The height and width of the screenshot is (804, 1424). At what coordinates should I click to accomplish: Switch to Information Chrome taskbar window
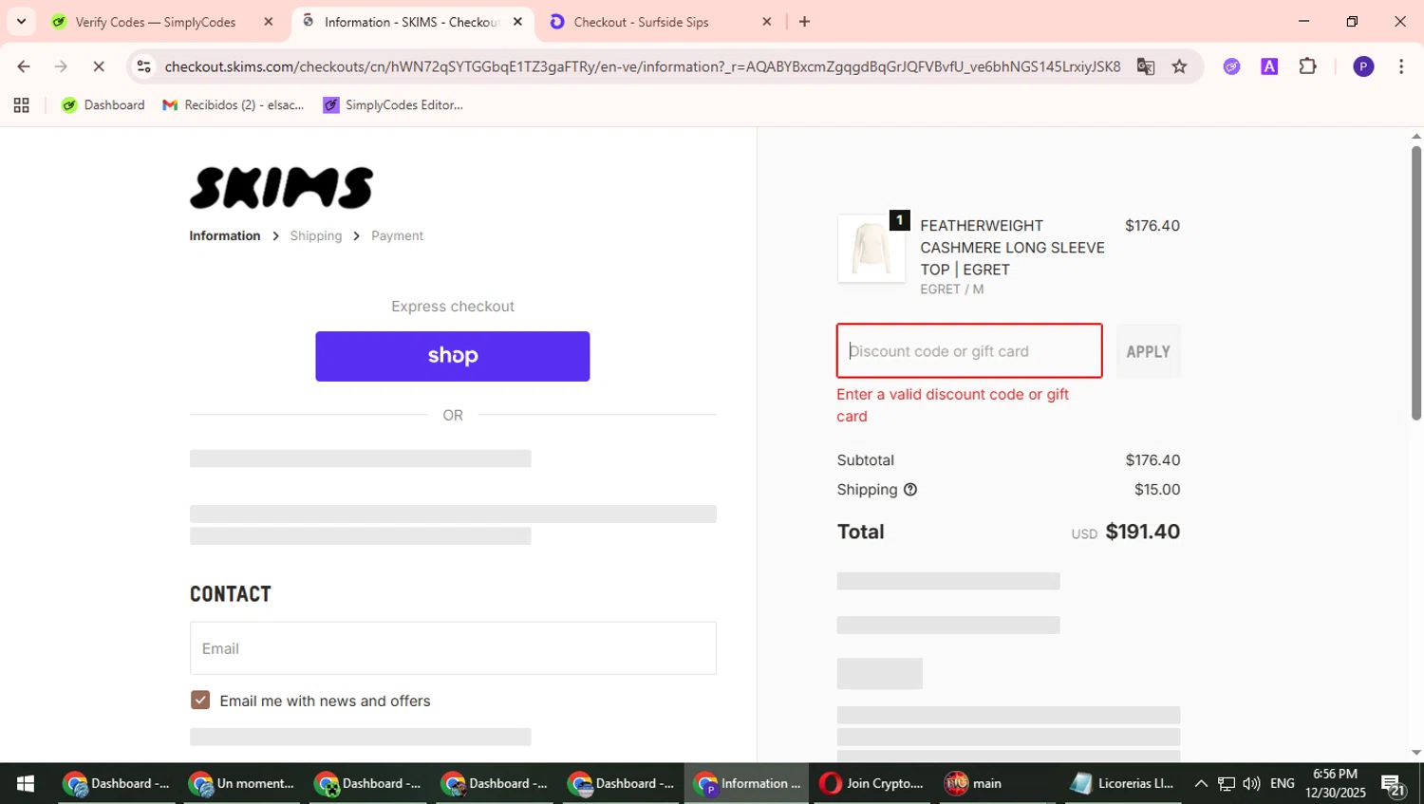coord(747,784)
